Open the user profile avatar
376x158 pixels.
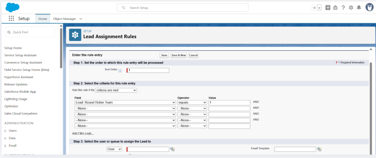click(x=369, y=7)
